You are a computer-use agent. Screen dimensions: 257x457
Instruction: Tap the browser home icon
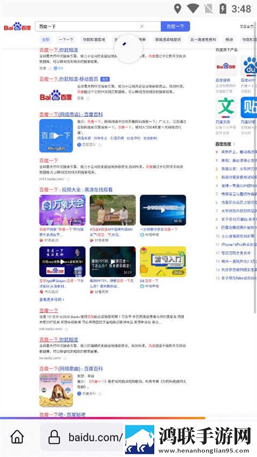pos(17,437)
